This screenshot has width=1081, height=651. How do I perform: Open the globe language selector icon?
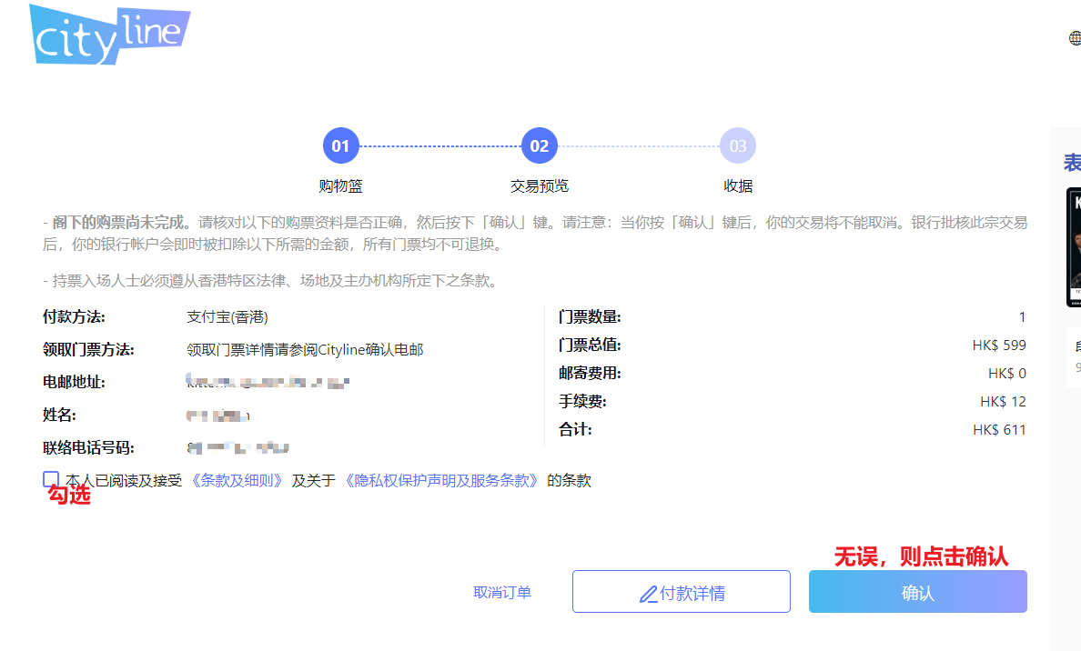tap(1075, 38)
